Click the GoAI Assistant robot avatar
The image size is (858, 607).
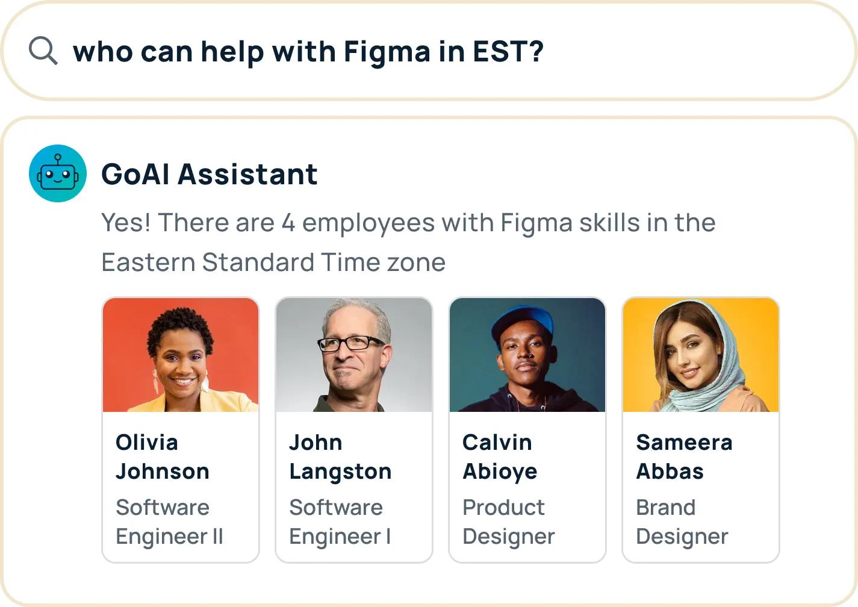58,173
